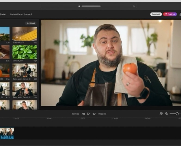Click the 20:00 mark on the timeline ruler

point(16,118)
